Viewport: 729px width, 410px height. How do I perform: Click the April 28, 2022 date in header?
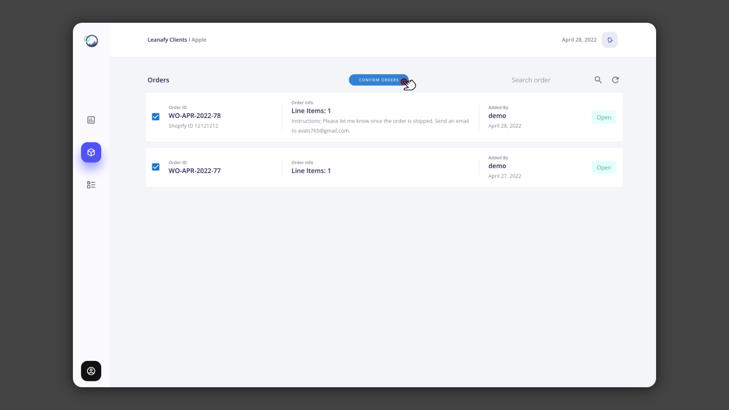tap(579, 40)
